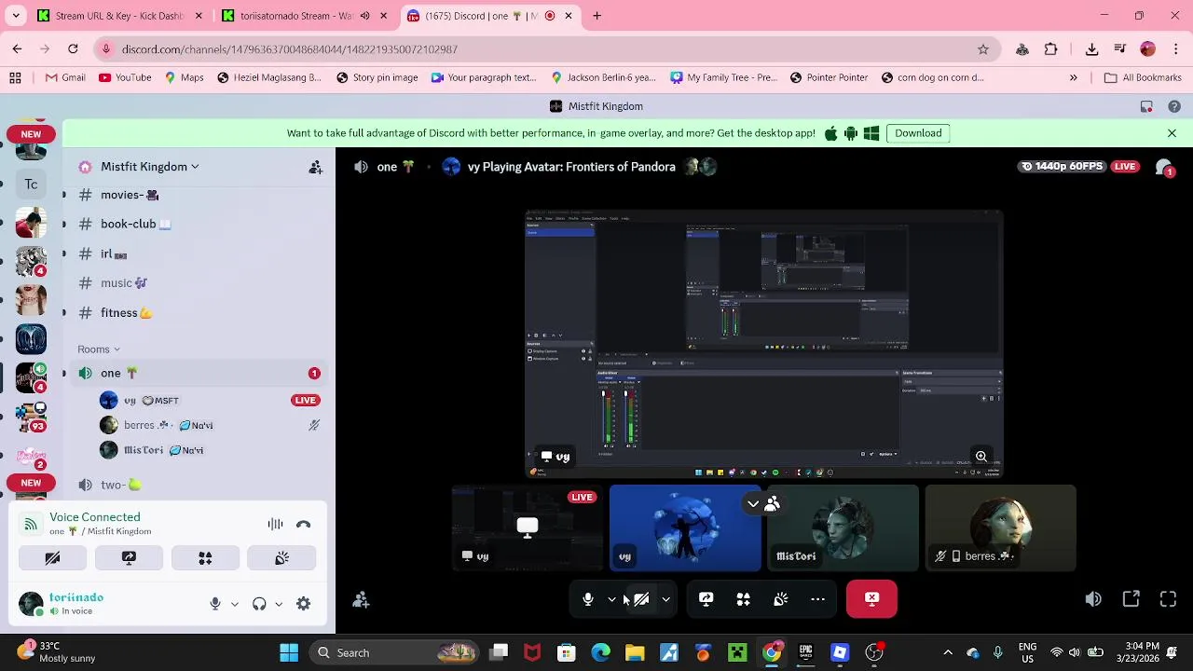The image size is (1193, 671).
Task: Open the Gmail bookmark
Action: [x=65, y=77]
